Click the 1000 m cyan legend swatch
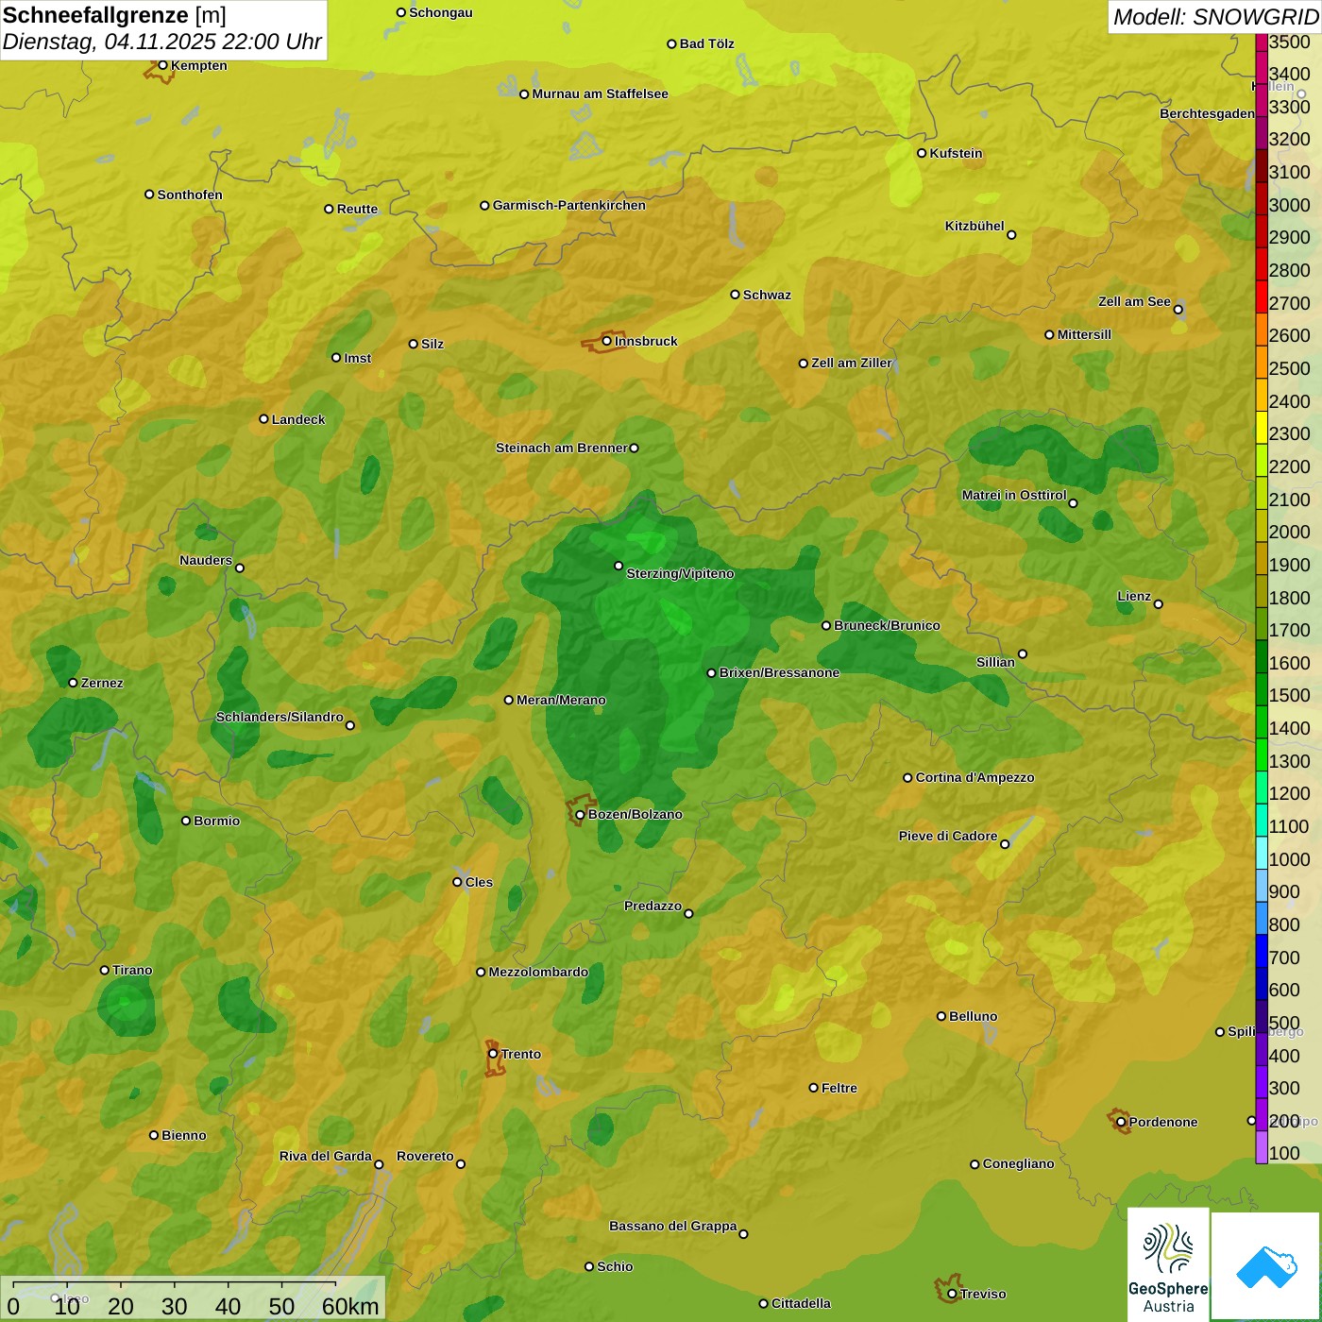The image size is (1322, 1322). click(x=1262, y=853)
